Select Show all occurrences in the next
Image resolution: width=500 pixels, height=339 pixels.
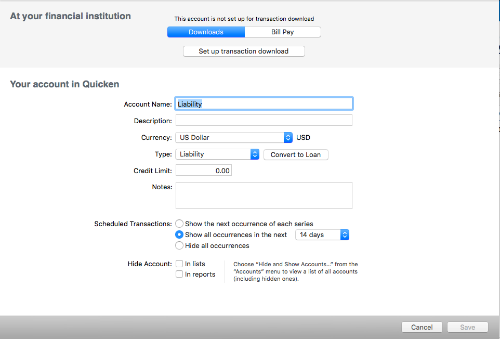(179, 235)
